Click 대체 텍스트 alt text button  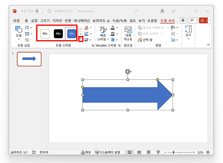(x=128, y=34)
